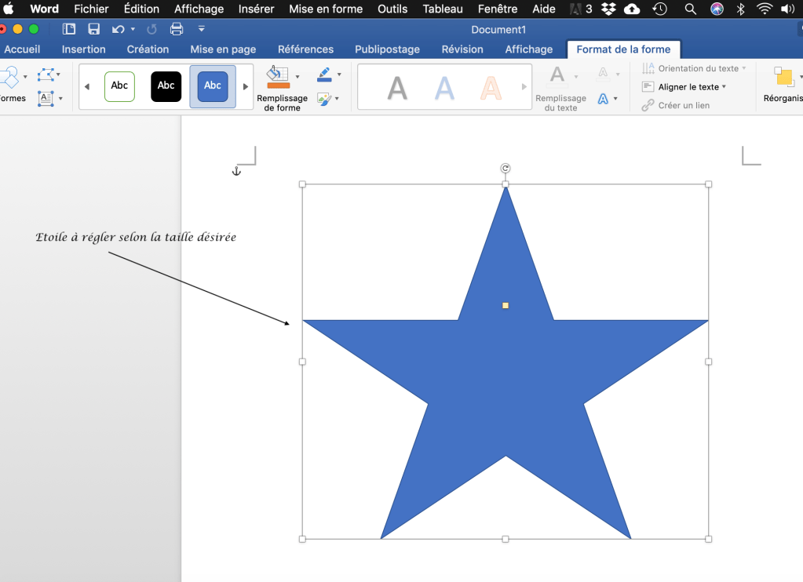Select the black Abc shape style

point(166,86)
